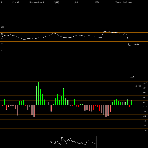Click the last green bar in MR histogram
This screenshot has height=148, width=148.
pyautogui.click(x=131, y=103)
